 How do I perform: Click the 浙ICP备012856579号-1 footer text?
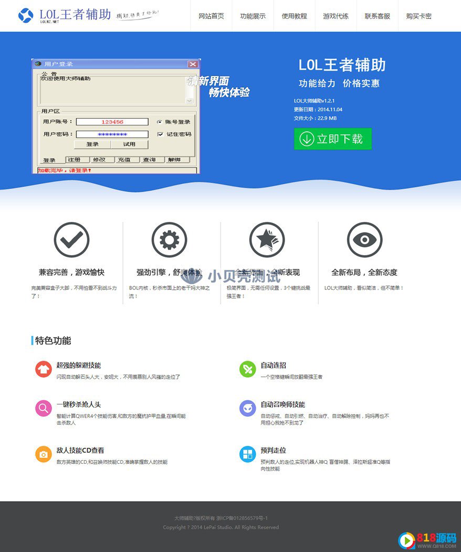click(242, 518)
